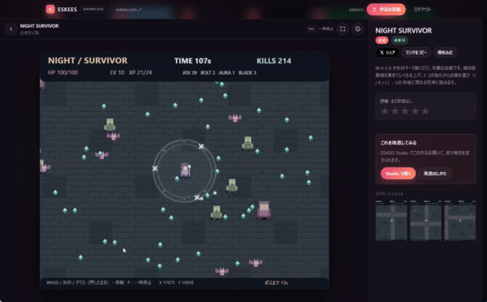This screenshot has height=302, width=487.
Task: Click the platoro username in header
Action: tap(356, 10)
